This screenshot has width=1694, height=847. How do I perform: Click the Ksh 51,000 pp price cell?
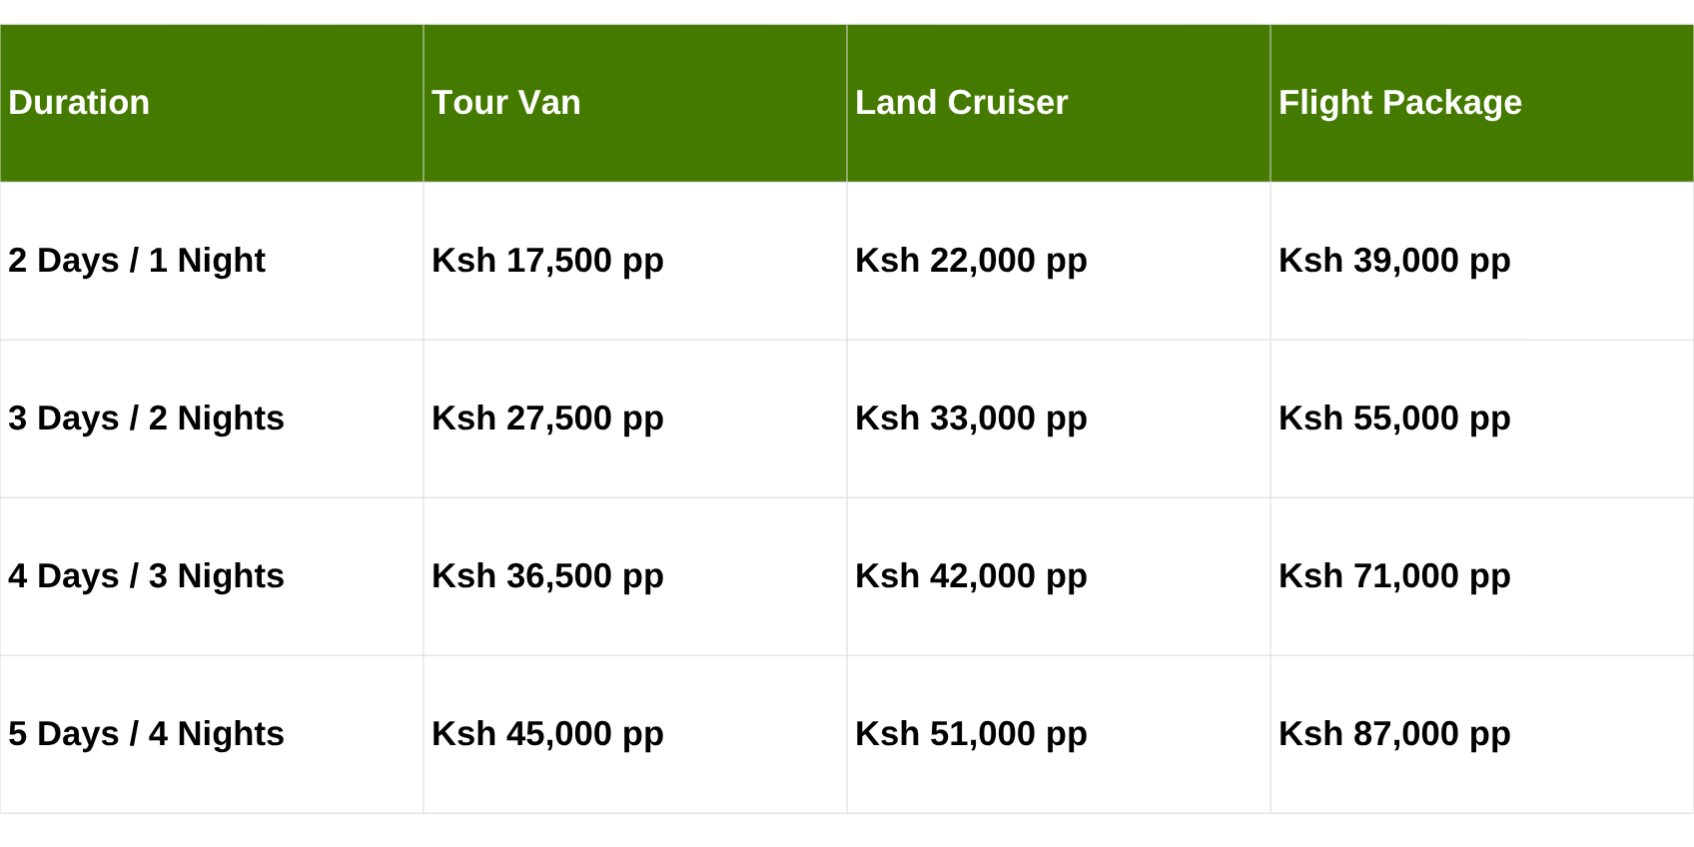(x=971, y=734)
